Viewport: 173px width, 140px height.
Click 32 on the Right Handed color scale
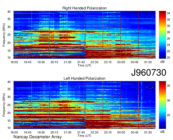168,20
